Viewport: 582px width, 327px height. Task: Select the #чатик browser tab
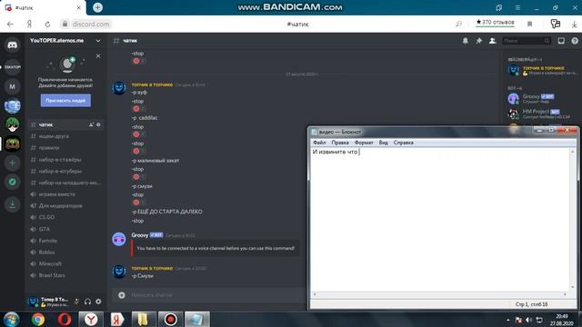[43, 8]
